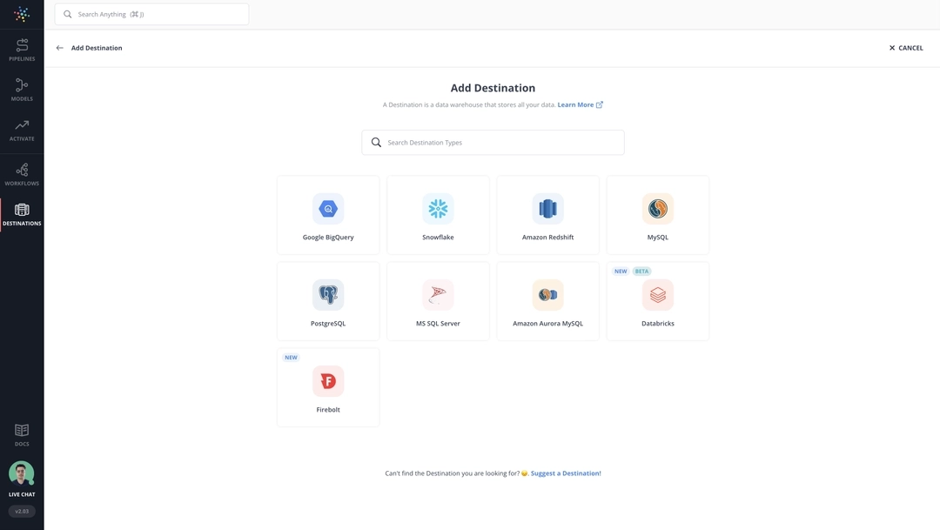Choose the Databricks destination icon

[658, 293]
